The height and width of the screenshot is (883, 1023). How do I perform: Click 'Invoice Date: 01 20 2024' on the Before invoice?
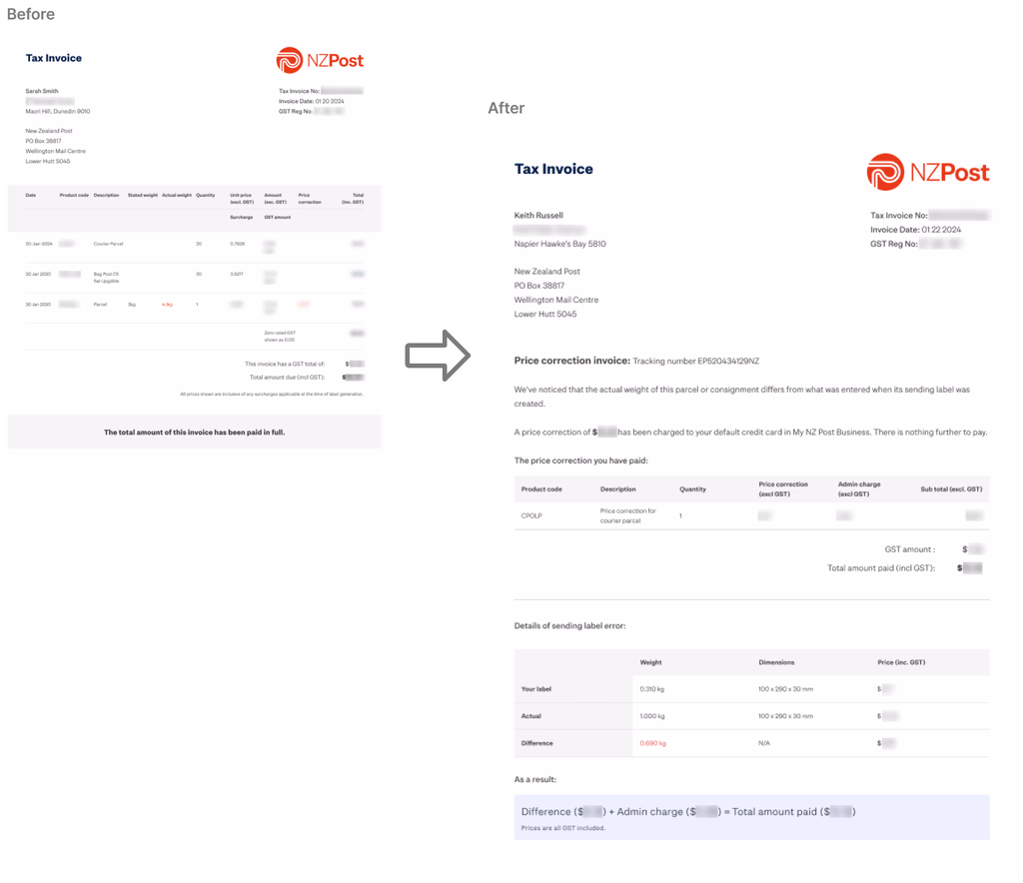click(312, 101)
